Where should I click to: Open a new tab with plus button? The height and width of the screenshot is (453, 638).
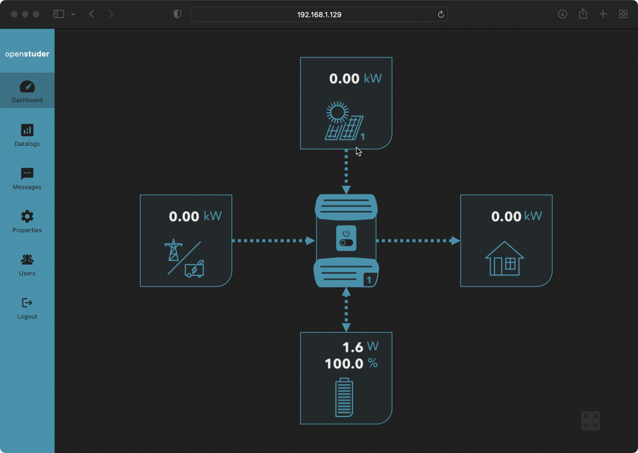(x=603, y=14)
